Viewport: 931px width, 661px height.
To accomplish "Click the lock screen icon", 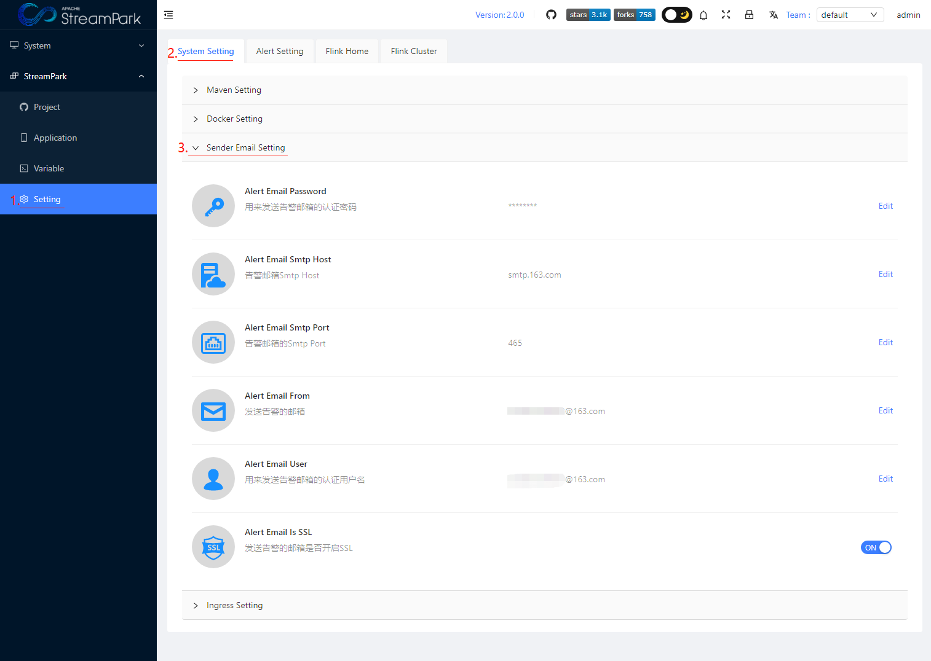I will point(749,15).
